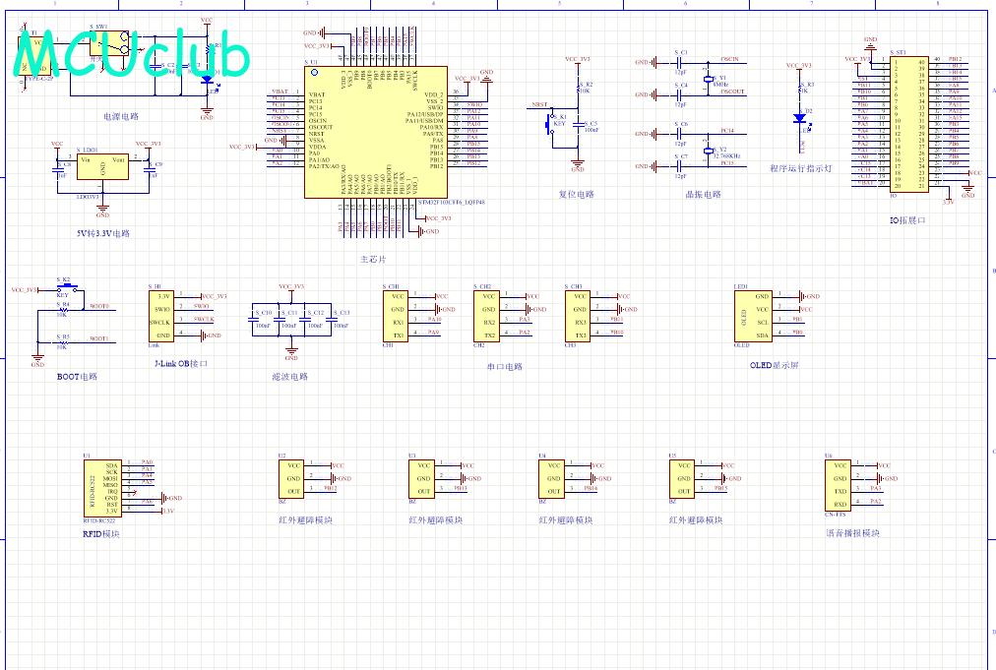Click the S_C7 12pF capacitor on PC15

[679, 166]
